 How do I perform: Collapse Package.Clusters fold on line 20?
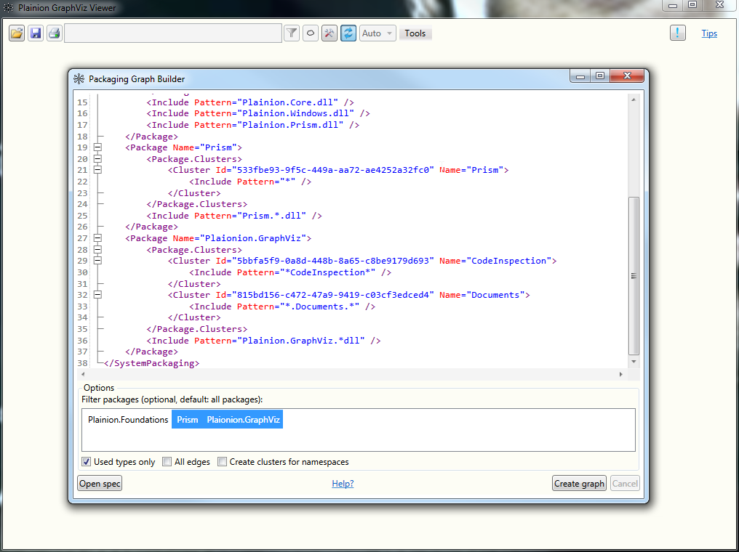click(97, 159)
